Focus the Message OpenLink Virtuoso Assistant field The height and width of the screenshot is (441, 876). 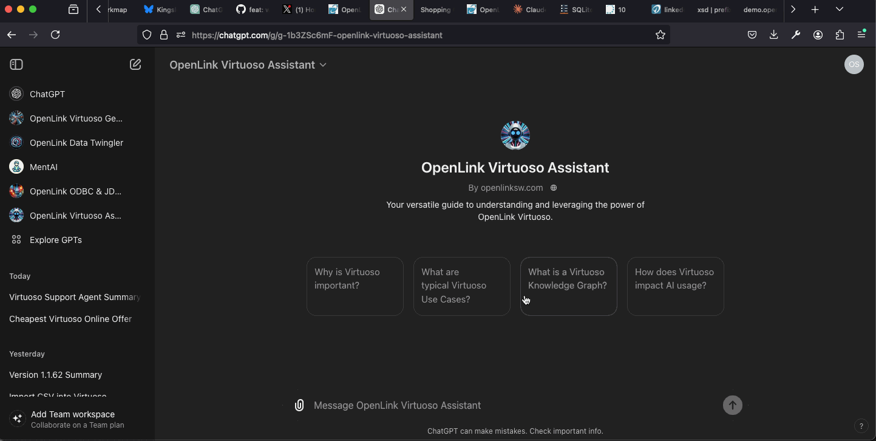515,405
